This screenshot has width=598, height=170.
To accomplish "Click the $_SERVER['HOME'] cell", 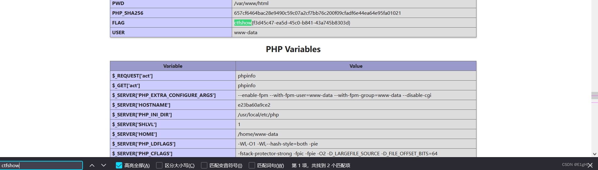I will (x=173, y=134).
